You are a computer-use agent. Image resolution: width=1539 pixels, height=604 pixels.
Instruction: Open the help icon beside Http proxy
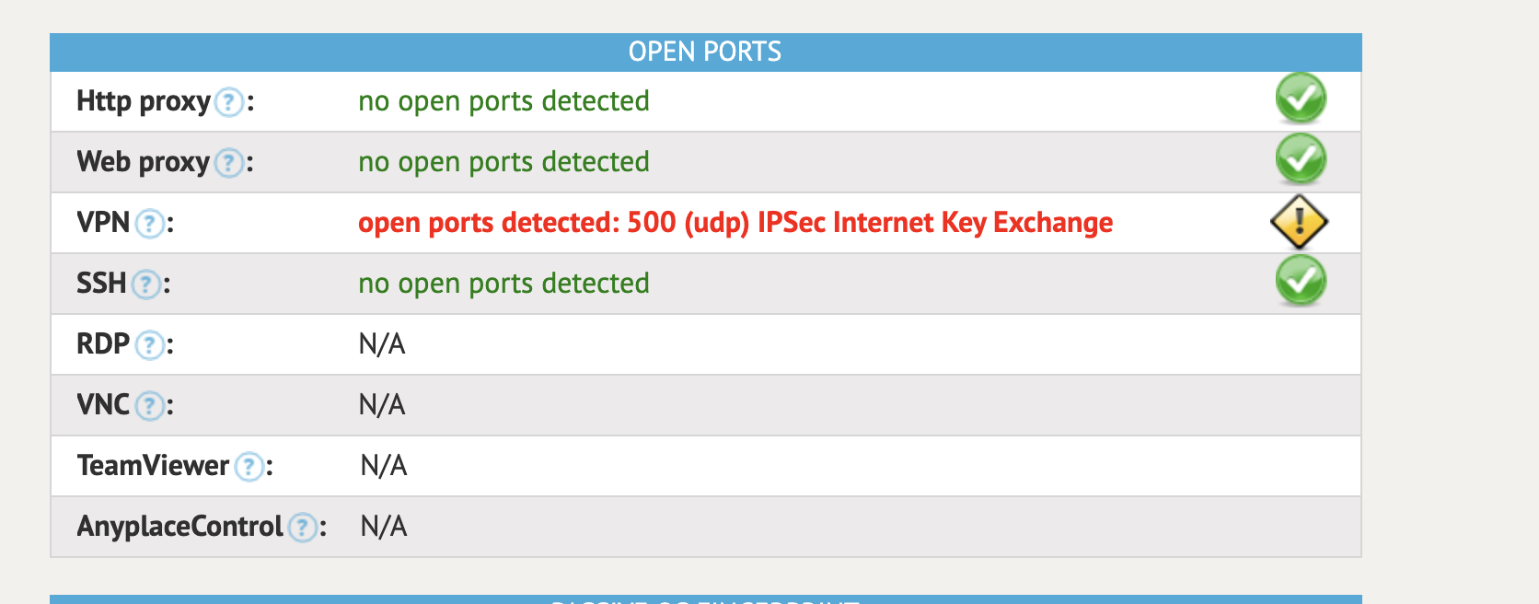click(x=229, y=102)
